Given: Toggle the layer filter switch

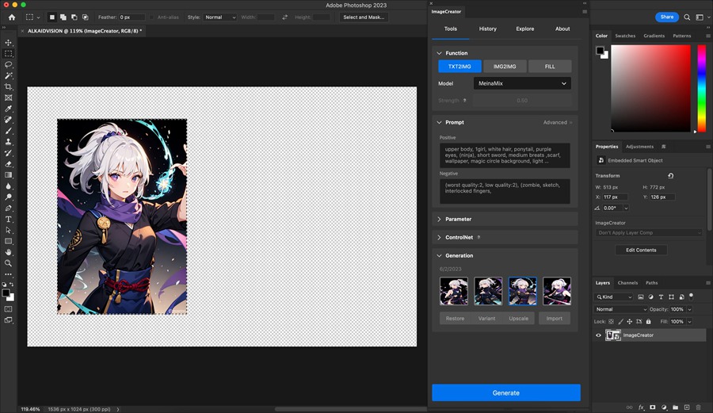Looking at the screenshot, I should pyautogui.click(x=691, y=296).
